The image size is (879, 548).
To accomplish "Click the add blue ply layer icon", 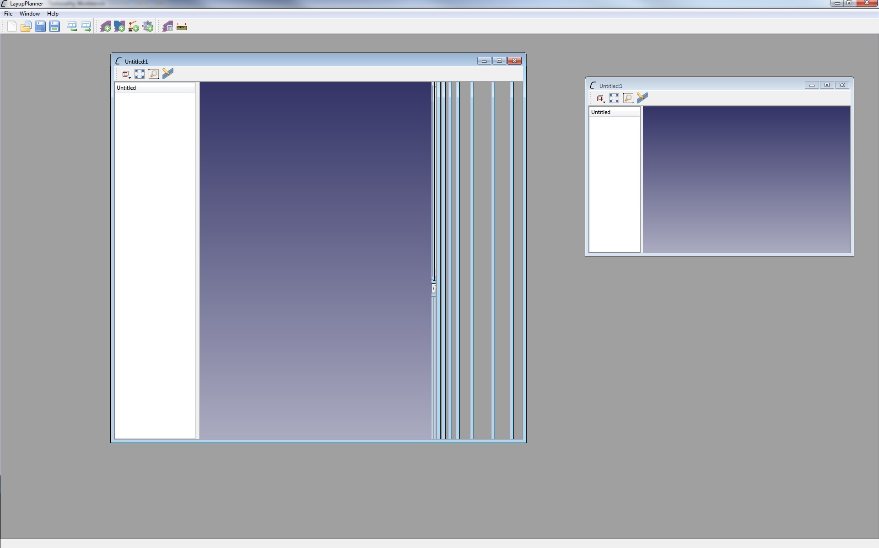I will click(119, 27).
